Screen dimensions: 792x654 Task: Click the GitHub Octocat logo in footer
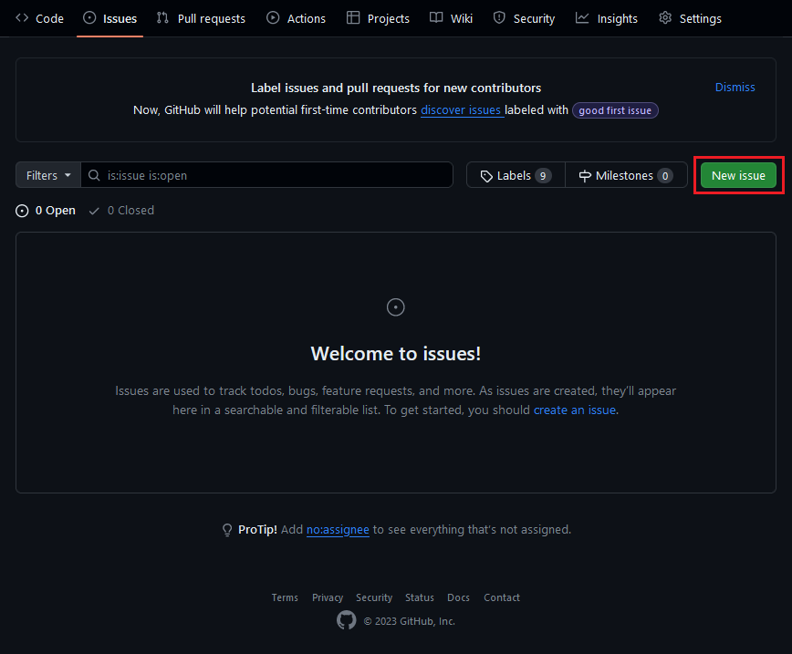coord(347,620)
